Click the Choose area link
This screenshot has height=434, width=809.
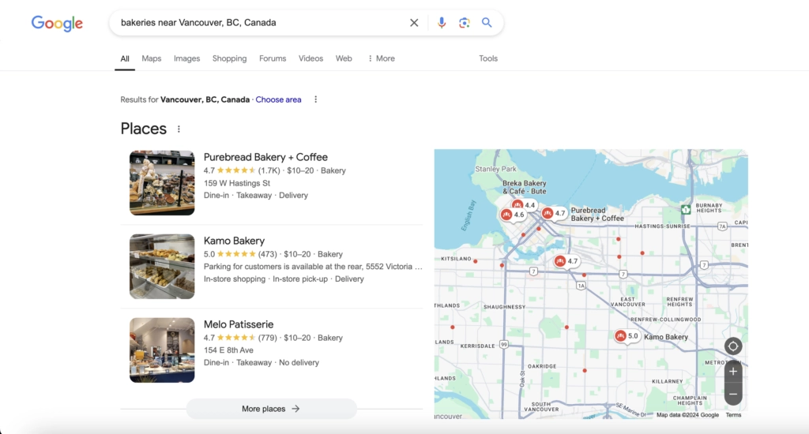click(278, 99)
